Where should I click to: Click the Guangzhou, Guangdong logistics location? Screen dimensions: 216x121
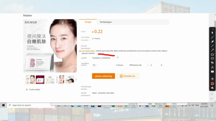click(101, 58)
